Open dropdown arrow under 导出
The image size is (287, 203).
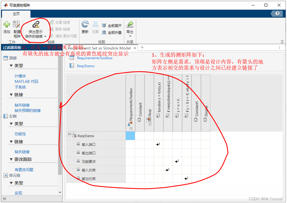(x=130, y=36)
